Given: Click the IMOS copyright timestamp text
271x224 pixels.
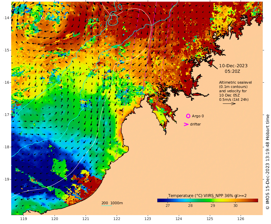Looking at the screenshot, I should pos(267,162).
